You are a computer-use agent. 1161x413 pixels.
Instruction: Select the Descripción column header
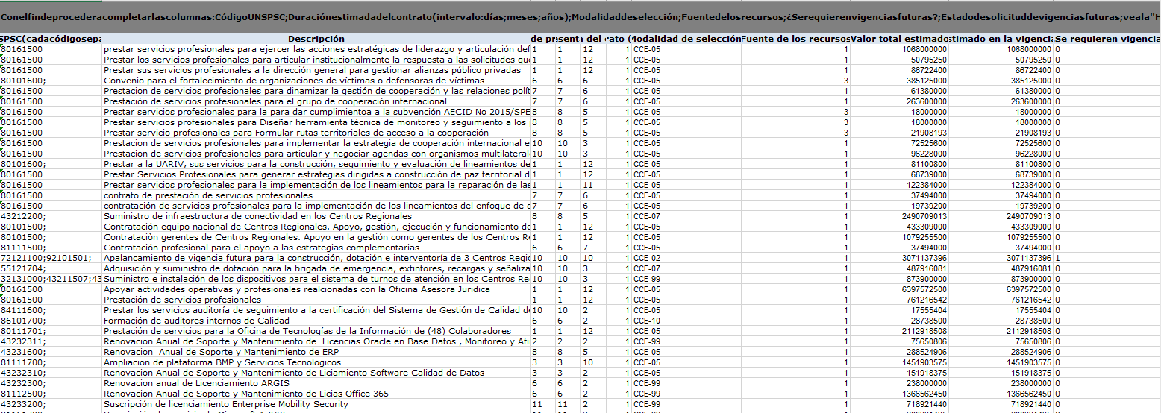coord(316,38)
